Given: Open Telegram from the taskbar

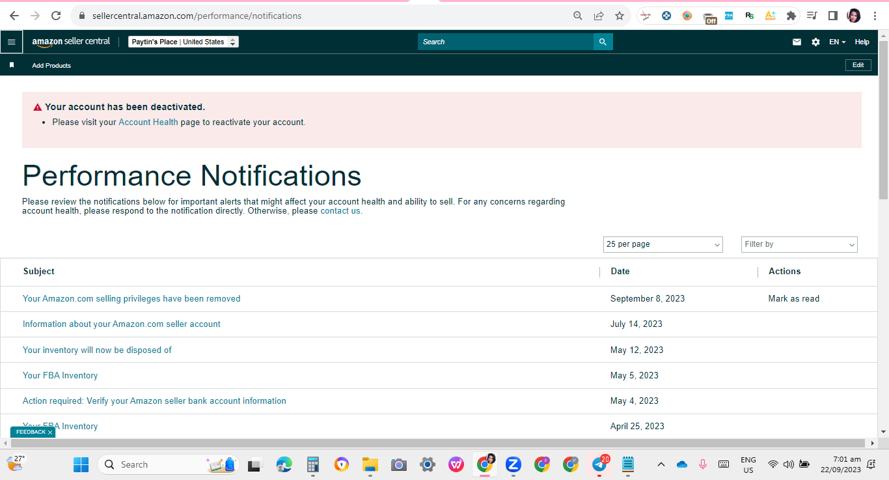Looking at the screenshot, I should [x=599, y=464].
